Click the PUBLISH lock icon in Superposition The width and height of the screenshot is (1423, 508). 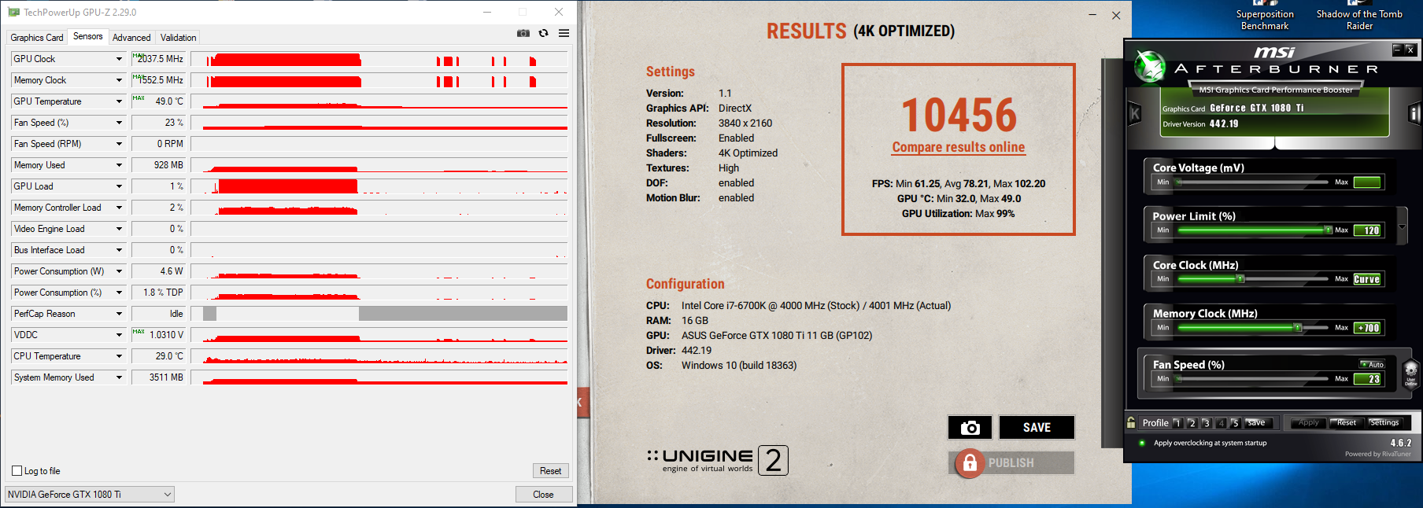click(970, 463)
